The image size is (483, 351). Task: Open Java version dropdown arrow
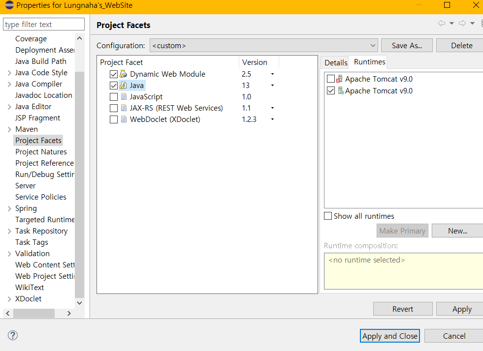272,86
